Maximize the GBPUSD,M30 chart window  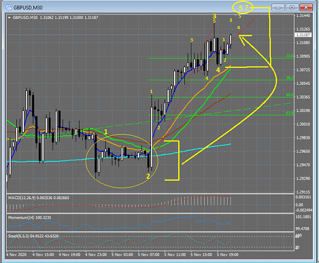point(292,8)
